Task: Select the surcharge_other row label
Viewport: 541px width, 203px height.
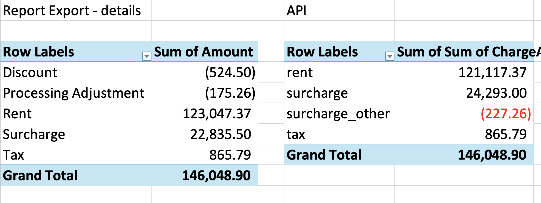Action: [x=338, y=114]
